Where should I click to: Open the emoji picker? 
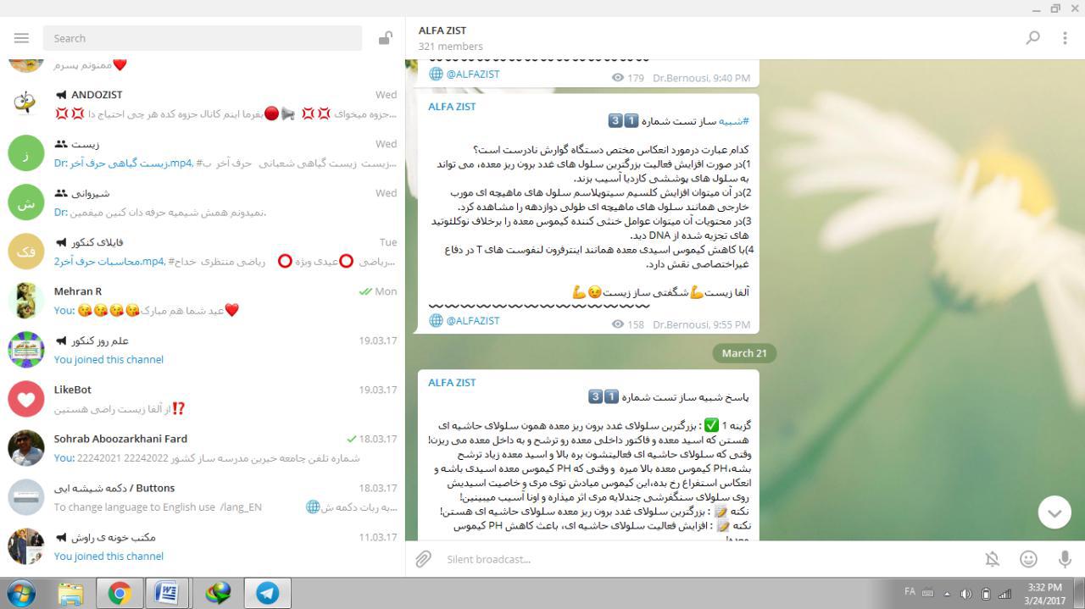(x=1028, y=559)
